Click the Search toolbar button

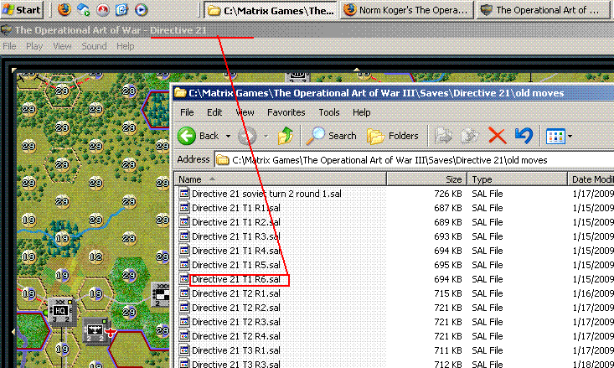point(331,136)
